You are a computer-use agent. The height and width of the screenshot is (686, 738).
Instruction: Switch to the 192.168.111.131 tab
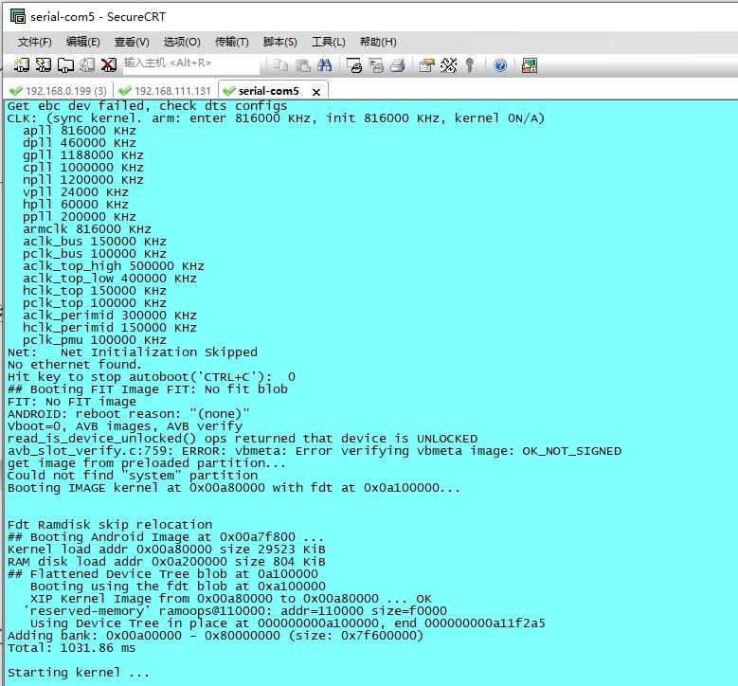pyautogui.click(x=166, y=91)
